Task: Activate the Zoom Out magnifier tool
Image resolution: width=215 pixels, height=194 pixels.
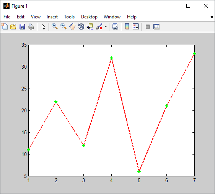Action: coord(64,26)
